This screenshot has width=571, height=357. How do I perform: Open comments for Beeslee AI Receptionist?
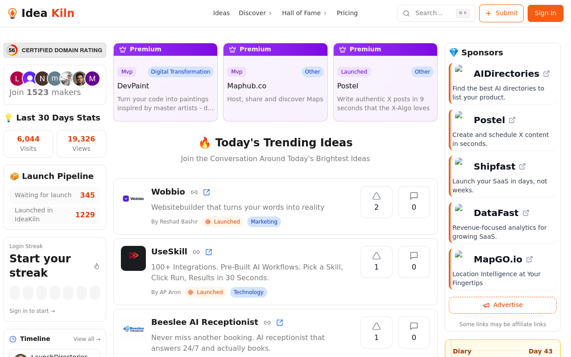(414, 332)
